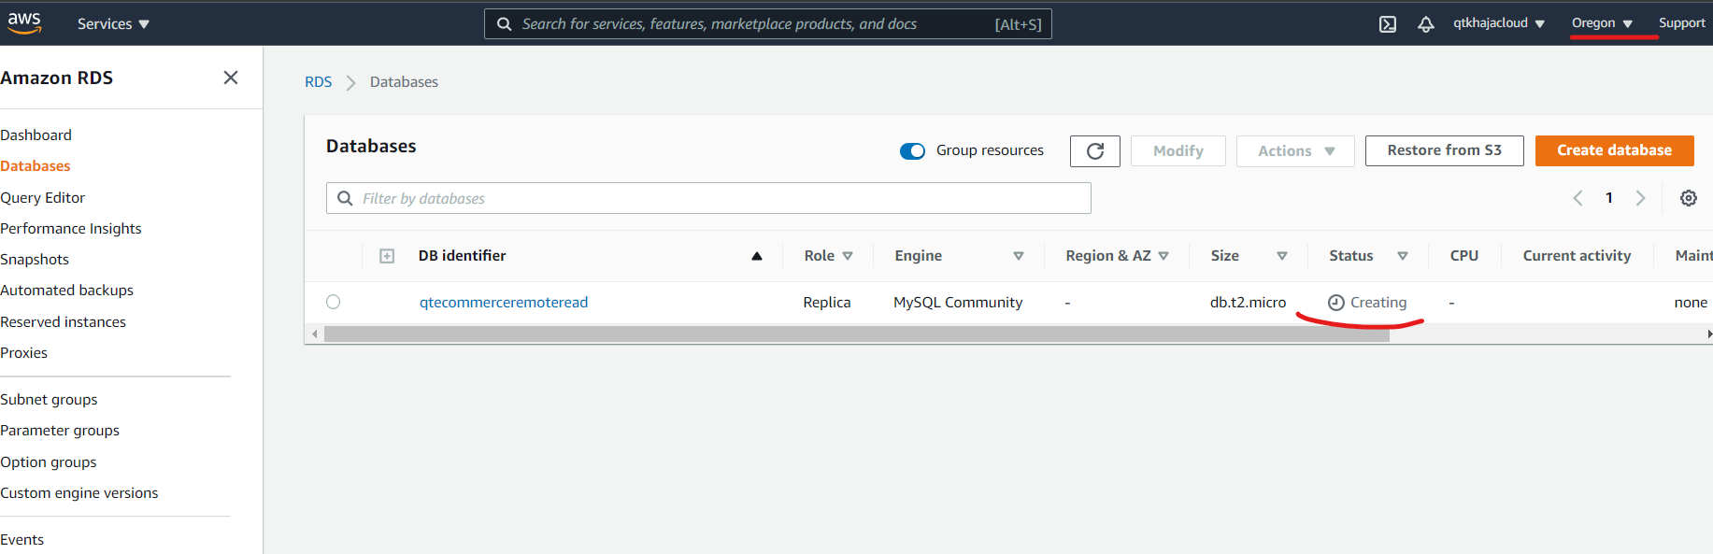
Task: Open Proxies in the sidebar
Action: 23,353
